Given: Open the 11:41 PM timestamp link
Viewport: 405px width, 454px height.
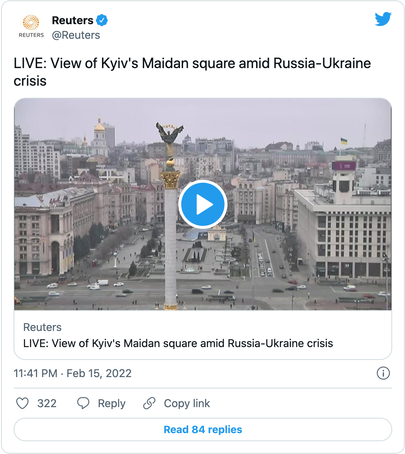Looking at the screenshot, I should point(36,373).
